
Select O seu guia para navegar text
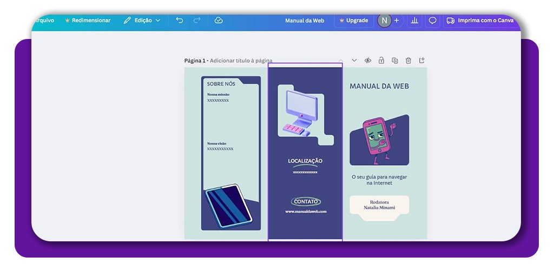click(x=379, y=180)
